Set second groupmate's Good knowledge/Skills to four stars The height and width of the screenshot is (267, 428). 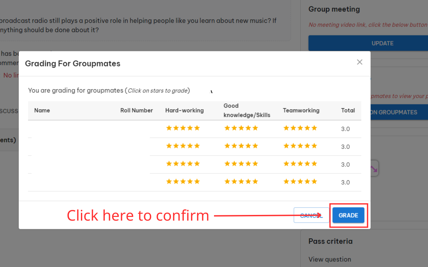248,146
